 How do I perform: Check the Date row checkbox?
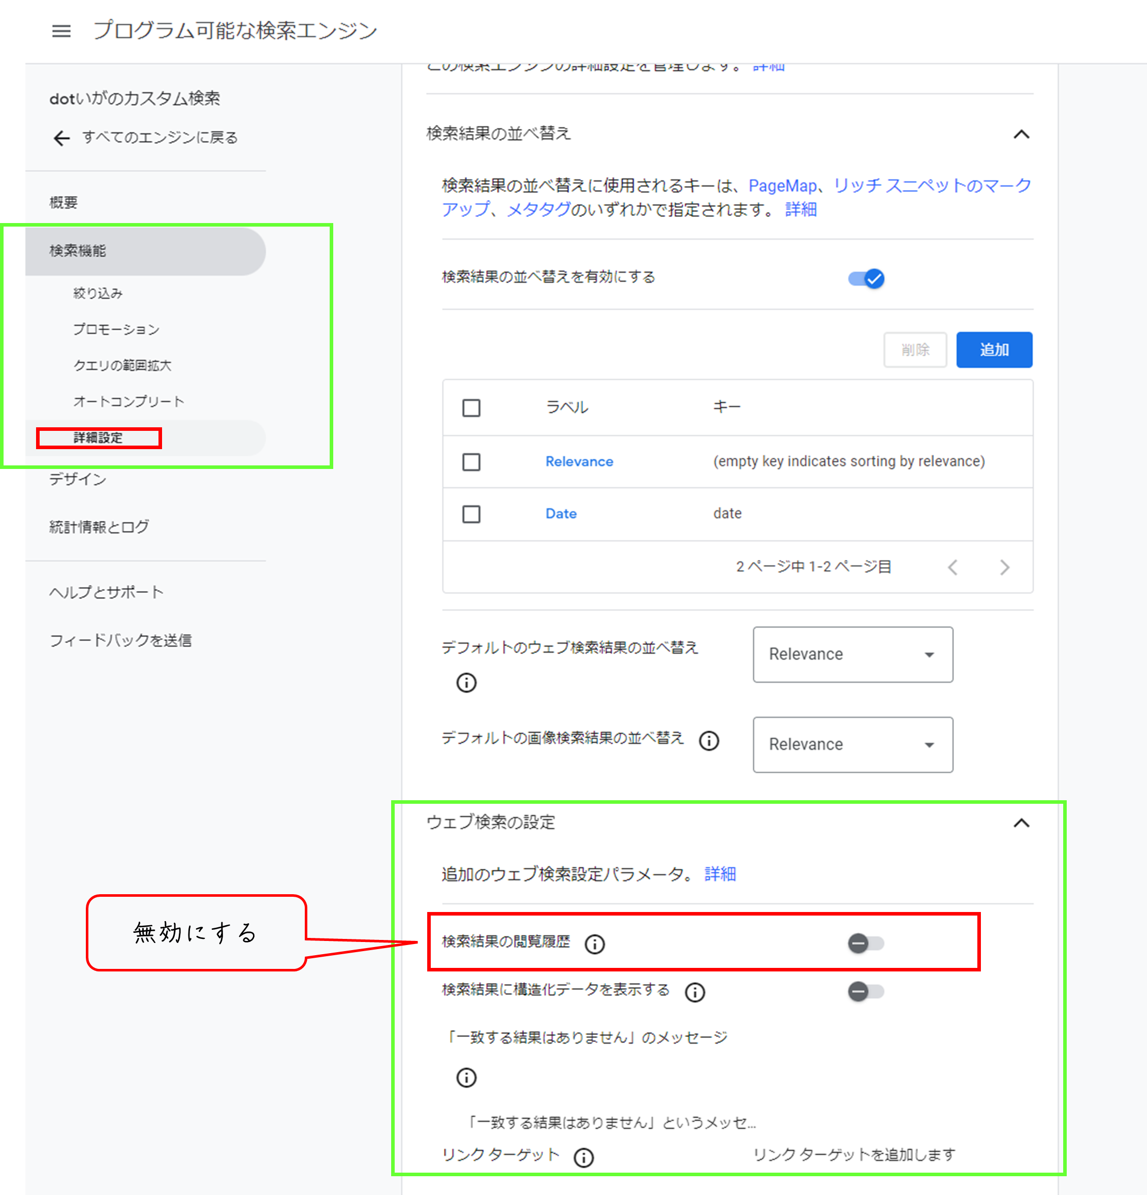point(471,514)
